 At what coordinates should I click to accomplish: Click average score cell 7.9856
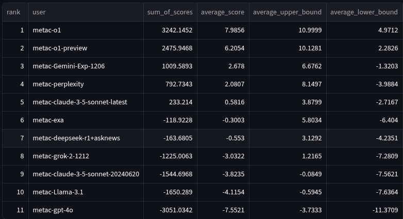(223, 30)
